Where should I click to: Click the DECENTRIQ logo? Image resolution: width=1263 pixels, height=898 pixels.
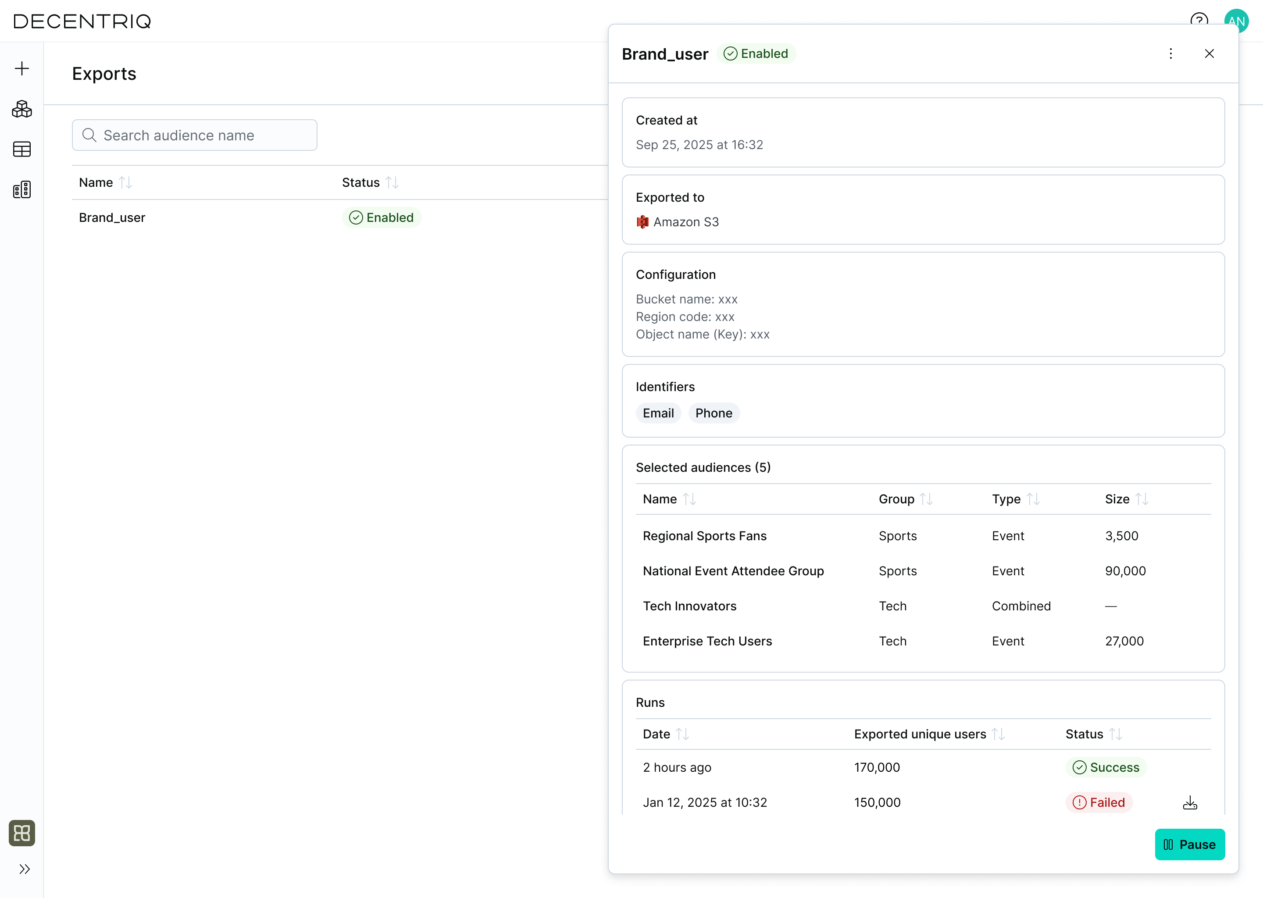click(82, 21)
